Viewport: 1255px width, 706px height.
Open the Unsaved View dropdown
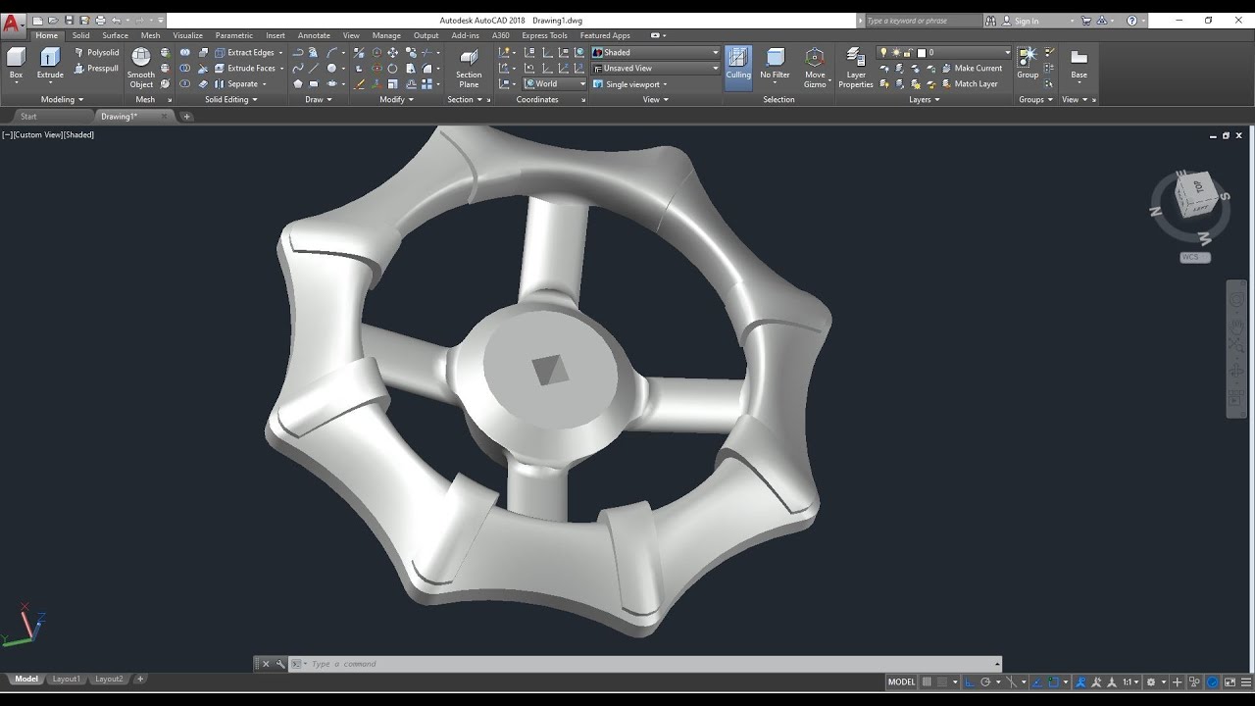pyautogui.click(x=656, y=69)
